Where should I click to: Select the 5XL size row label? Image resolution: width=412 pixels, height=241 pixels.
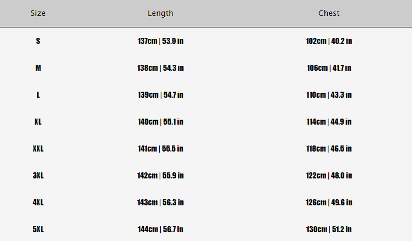38,229
